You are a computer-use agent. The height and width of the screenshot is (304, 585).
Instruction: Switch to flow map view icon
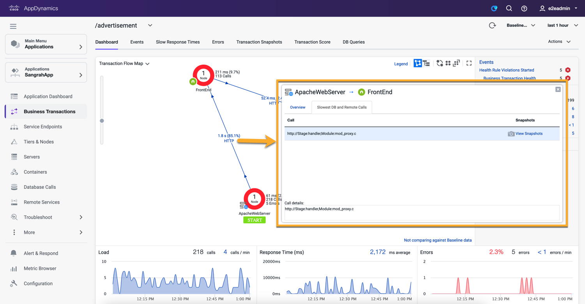click(418, 63)
